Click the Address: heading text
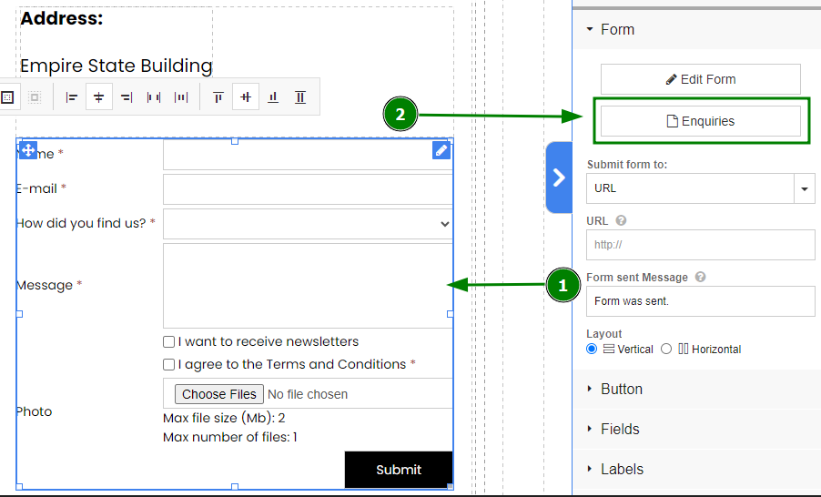The height and width of the screenshot is (497, 821). pos(62,18)
